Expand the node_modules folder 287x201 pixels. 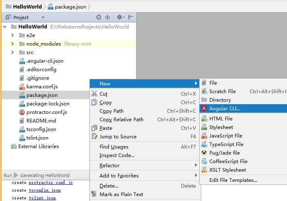[x=13, y=44]
